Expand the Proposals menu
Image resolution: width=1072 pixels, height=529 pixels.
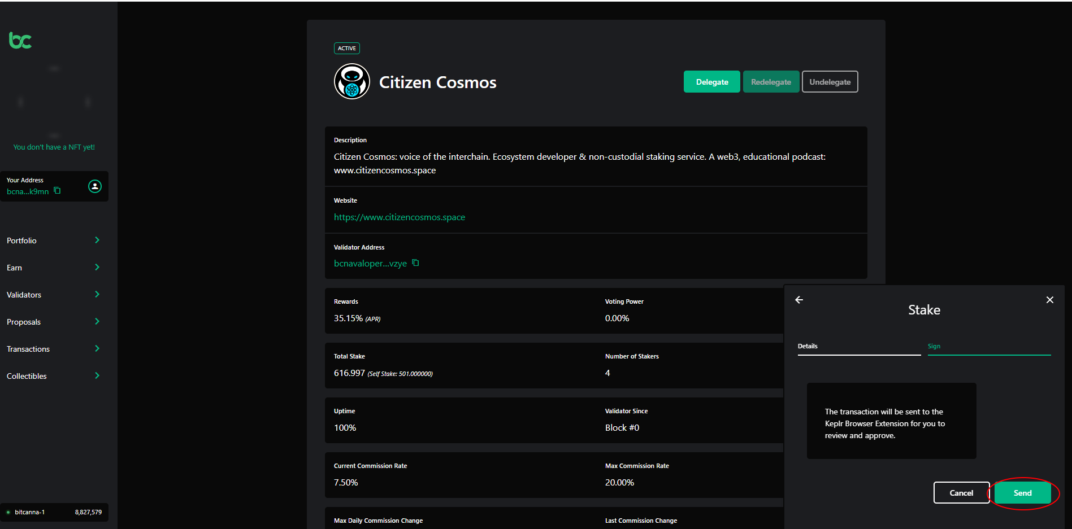click(97, 321)
